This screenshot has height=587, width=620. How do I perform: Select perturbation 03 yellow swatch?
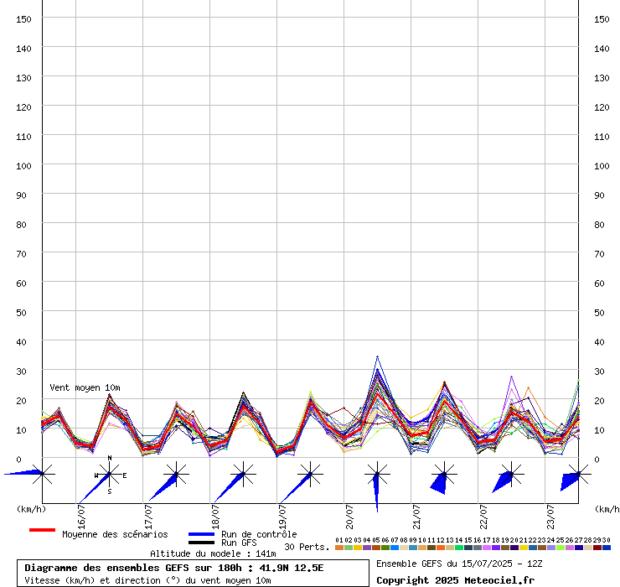point(358,548)
